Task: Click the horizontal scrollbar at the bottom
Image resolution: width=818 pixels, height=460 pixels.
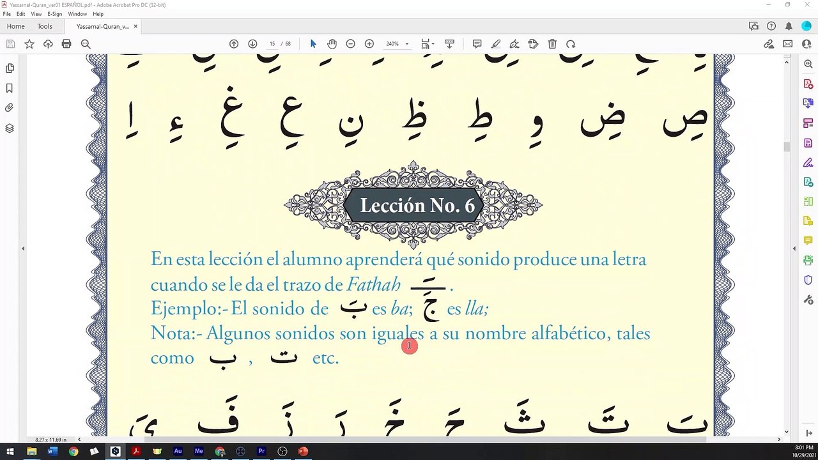Action: [x=429, y=440]
